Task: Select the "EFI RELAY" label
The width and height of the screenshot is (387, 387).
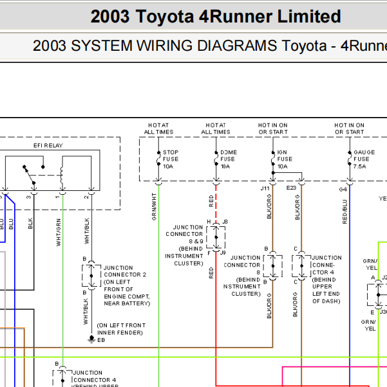Action: pos(48,146)
